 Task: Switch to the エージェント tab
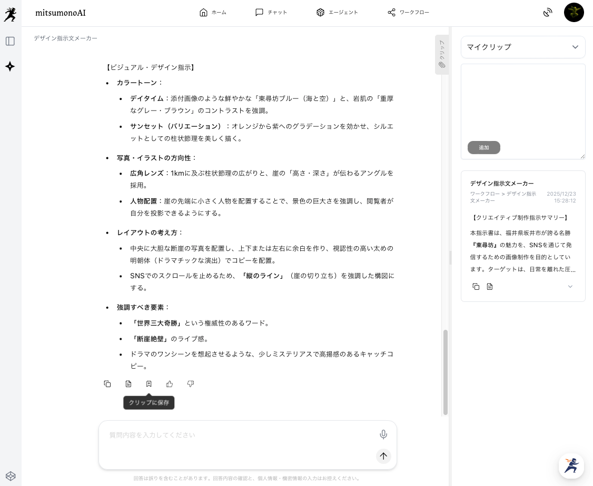tap(337, 12)
